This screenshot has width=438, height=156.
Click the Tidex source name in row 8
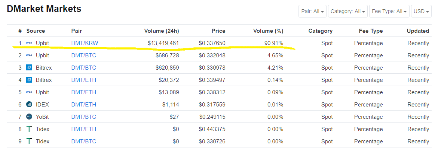(x=43, y=129)
